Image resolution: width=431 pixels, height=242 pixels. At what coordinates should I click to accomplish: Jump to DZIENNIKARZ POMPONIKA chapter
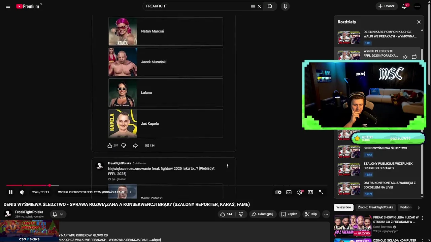point(377,37)
